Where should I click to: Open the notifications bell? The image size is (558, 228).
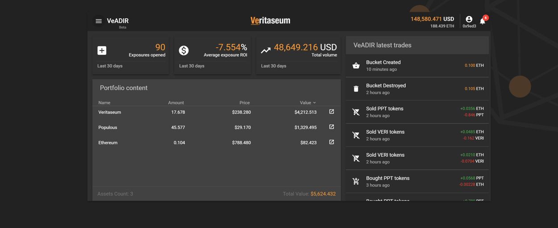click(x=482, y=21)
